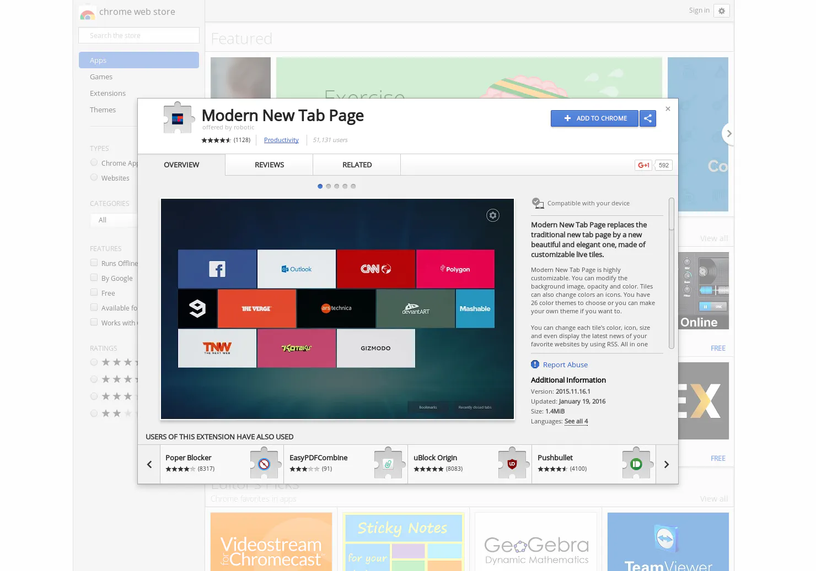Click the compatible device icon

[x=538, y=203]
